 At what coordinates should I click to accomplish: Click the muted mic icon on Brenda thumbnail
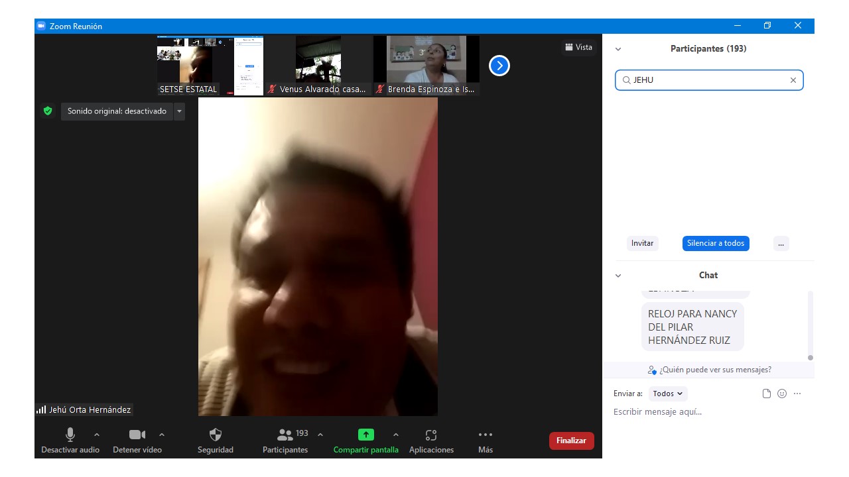click(x=380, y=89)
